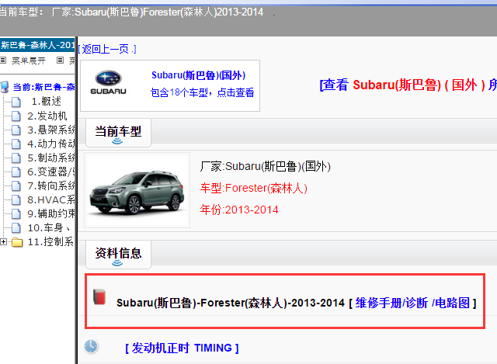Click 车型:Forester(森林人) text
This screenshot has height=364, width=497.
[254, 188]
